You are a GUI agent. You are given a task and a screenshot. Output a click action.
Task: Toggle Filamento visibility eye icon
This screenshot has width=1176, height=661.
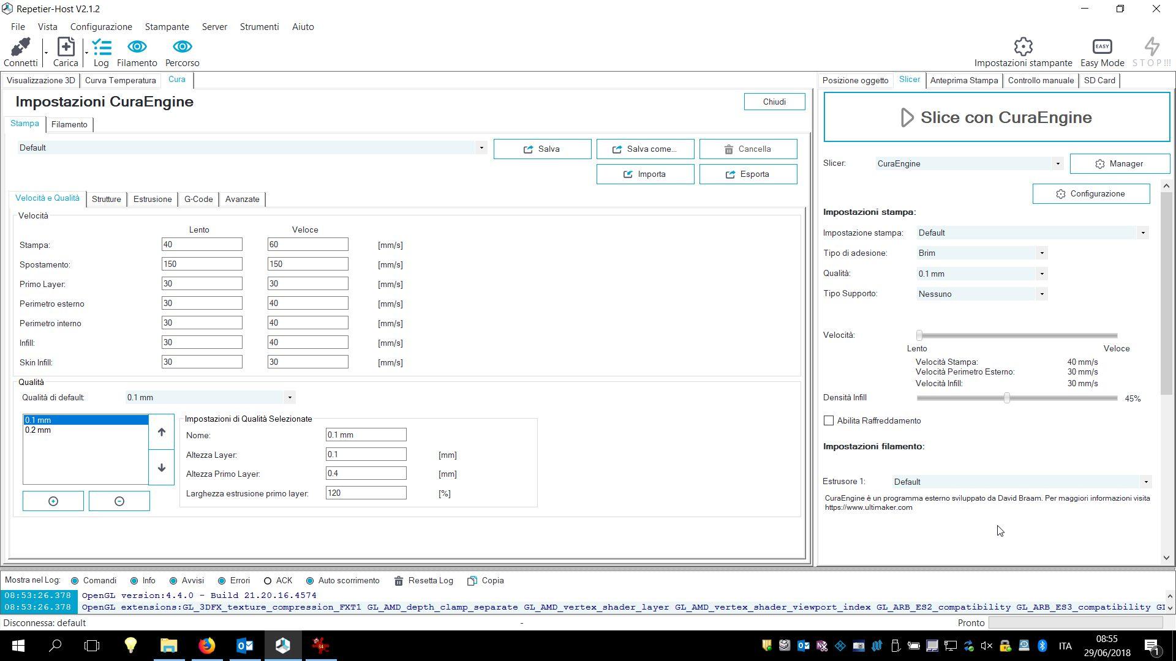[x=137, y=47]
